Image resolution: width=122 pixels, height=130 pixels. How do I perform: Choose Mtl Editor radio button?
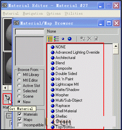(19, 80)
